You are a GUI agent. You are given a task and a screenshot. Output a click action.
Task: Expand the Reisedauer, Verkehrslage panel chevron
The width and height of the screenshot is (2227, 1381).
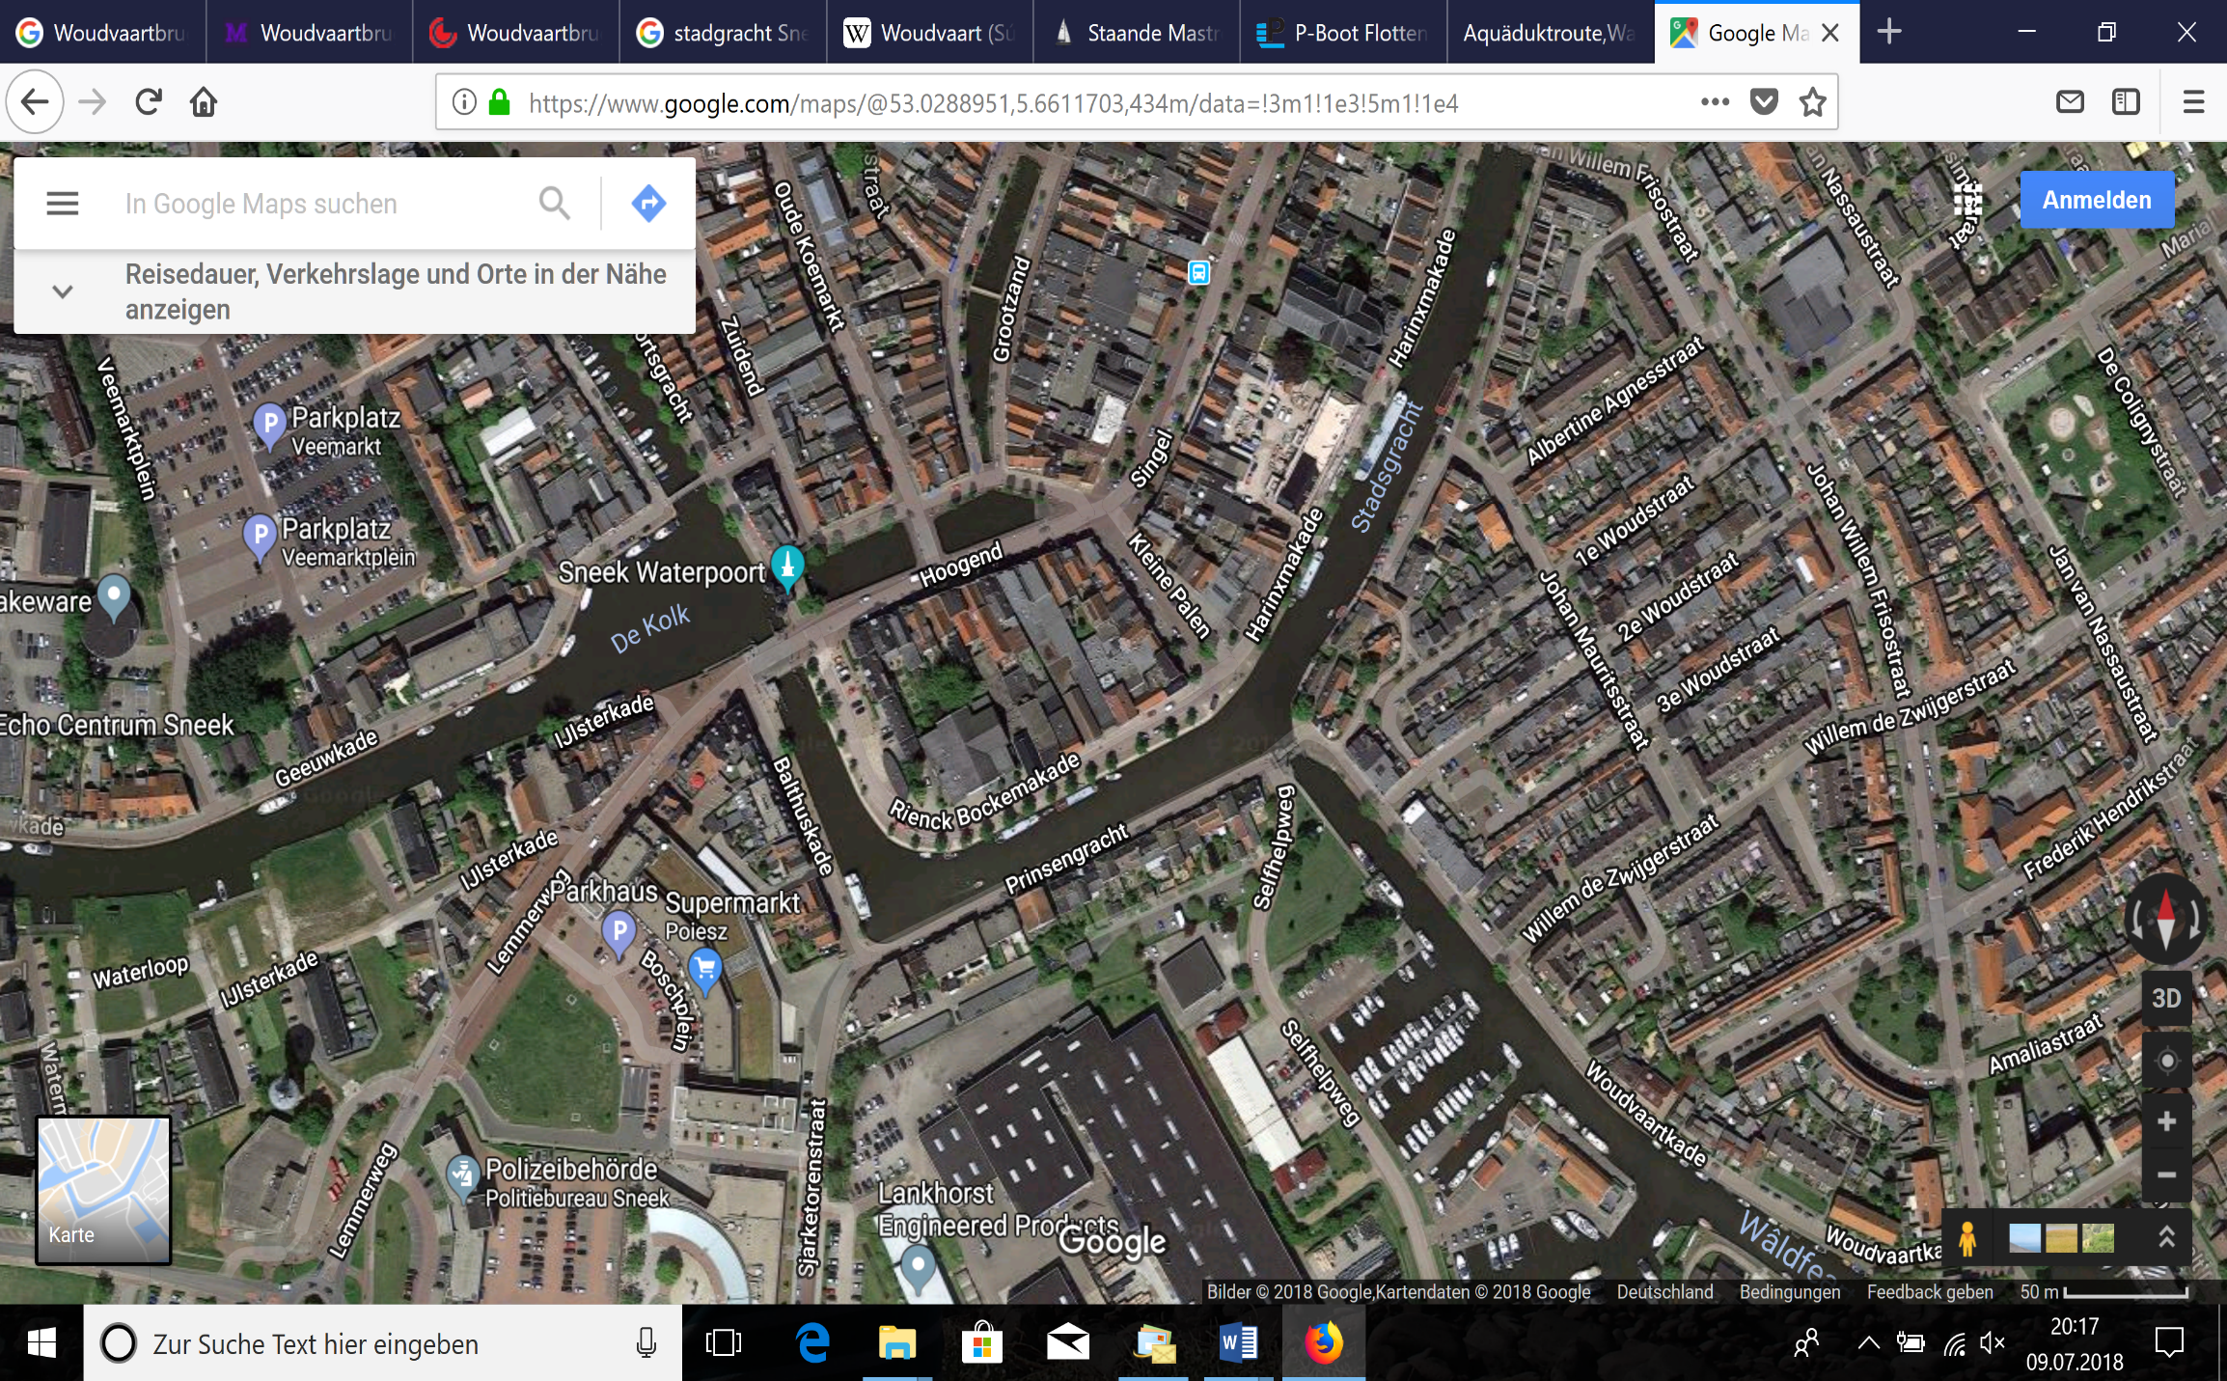[63, 291]
